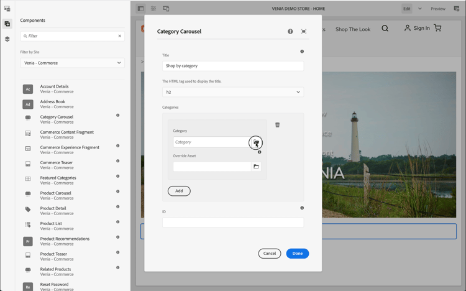This screenshot has height=291, width=466.
Task: Show info for Commerce Experience Fragment component
Action: pyautogui.click(x=117, y=145)
